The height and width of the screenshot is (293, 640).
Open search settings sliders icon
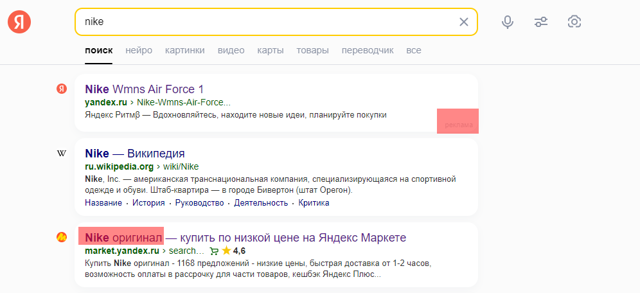pyautogui.click(x=541, y=22)
